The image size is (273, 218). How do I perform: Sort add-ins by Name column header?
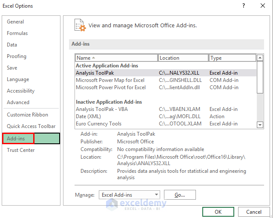coord(116,58)
